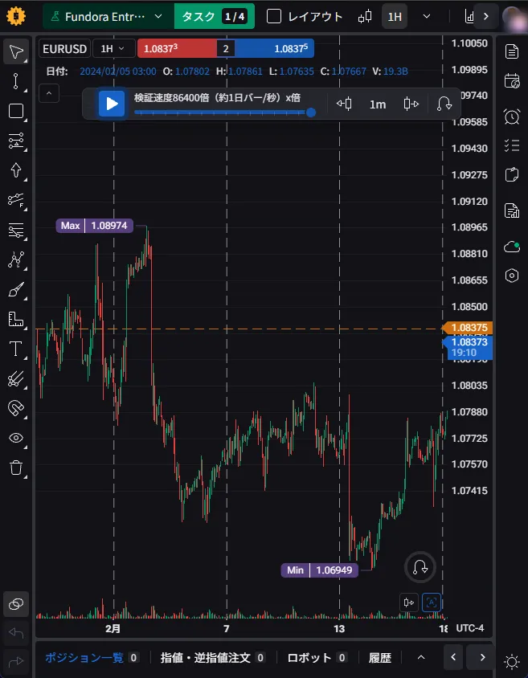The image size is (528, 678).
Task: Expand timeframe chevron in top bar
Action: tap(427, 16)
